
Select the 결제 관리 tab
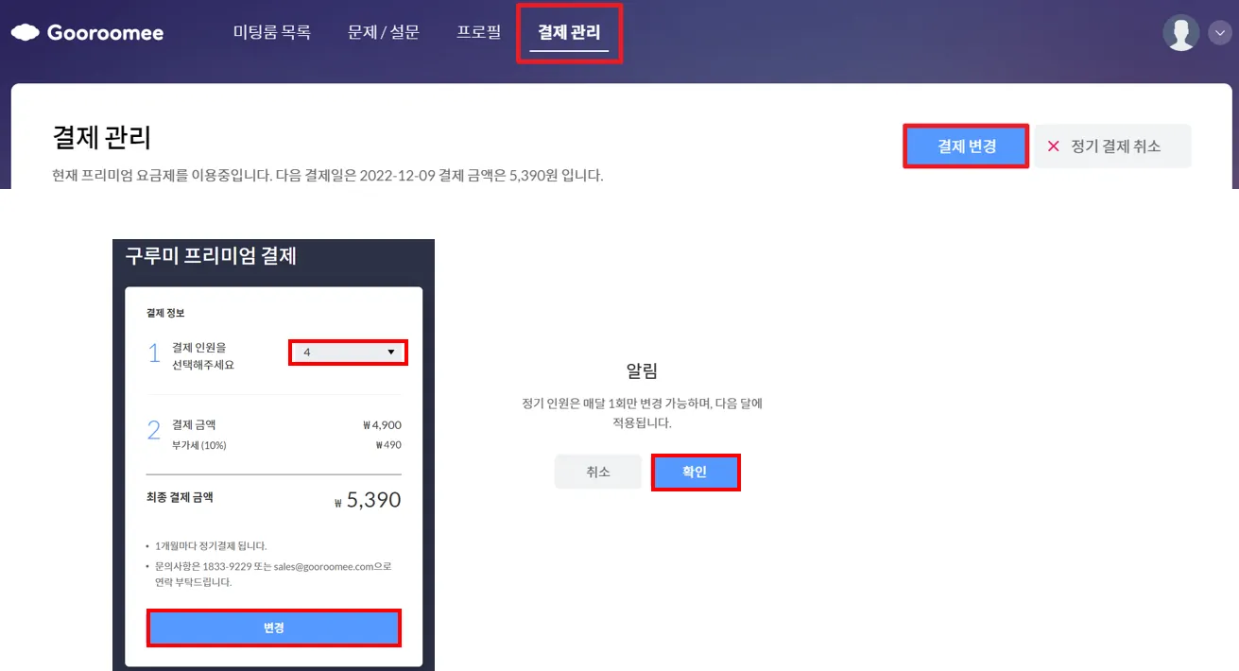click(x=569, y=33)
